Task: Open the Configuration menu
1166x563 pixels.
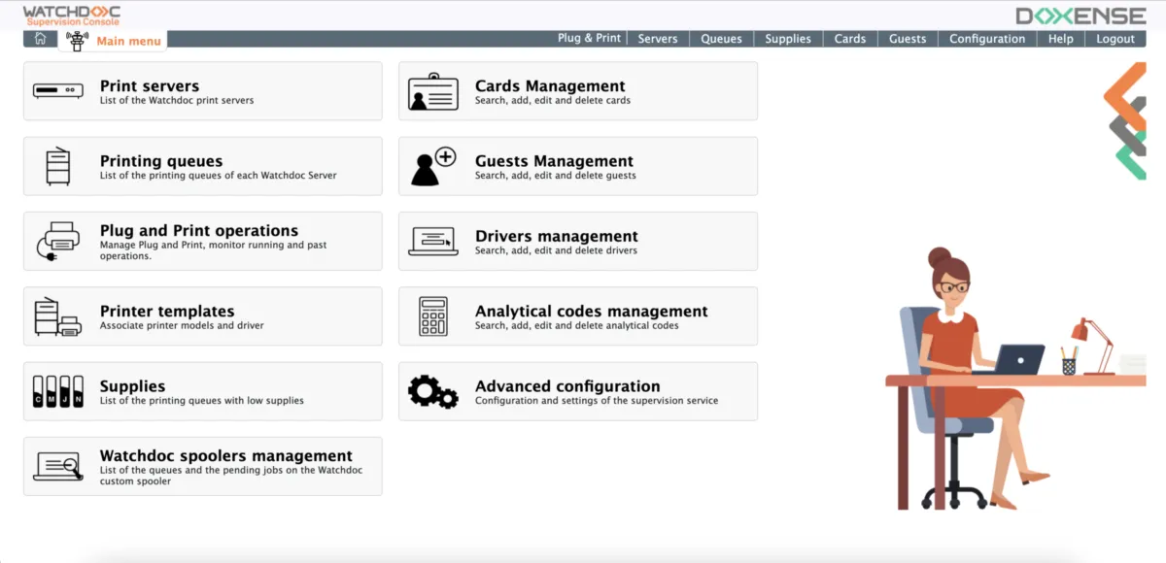Action: pos(987,39)
